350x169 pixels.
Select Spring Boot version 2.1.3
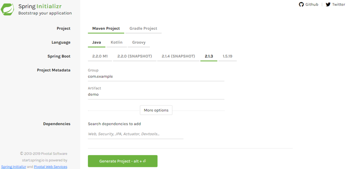209,56
